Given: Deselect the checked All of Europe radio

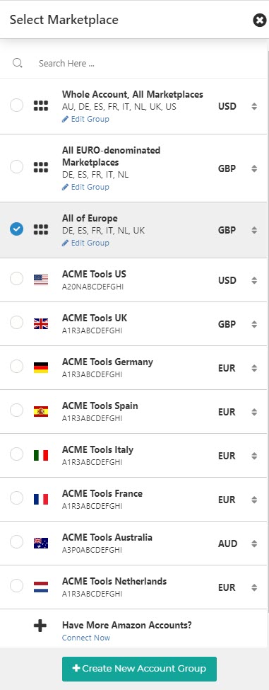Looking at the screenshot, I should pyautogui.click(x=16, y=229).
